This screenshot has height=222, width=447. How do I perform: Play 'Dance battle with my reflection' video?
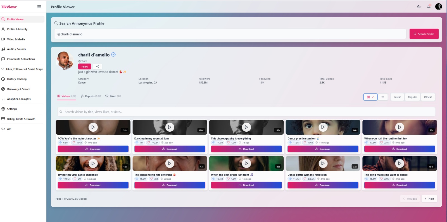click(x=323, y=163)
